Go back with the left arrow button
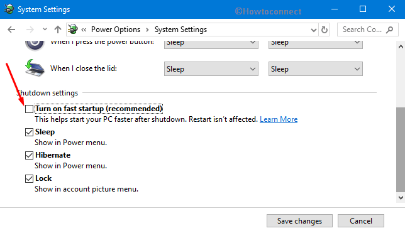 [11, 30]
